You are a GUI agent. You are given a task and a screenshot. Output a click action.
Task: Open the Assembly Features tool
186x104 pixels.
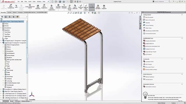pos(58,6)
